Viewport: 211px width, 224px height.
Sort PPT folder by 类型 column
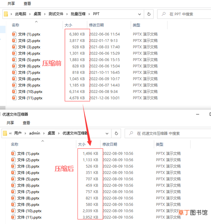point(136,25)
